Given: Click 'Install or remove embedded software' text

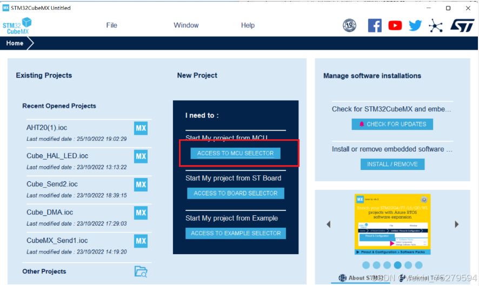Looking at the screenshot, I should [x=392, y=149].
